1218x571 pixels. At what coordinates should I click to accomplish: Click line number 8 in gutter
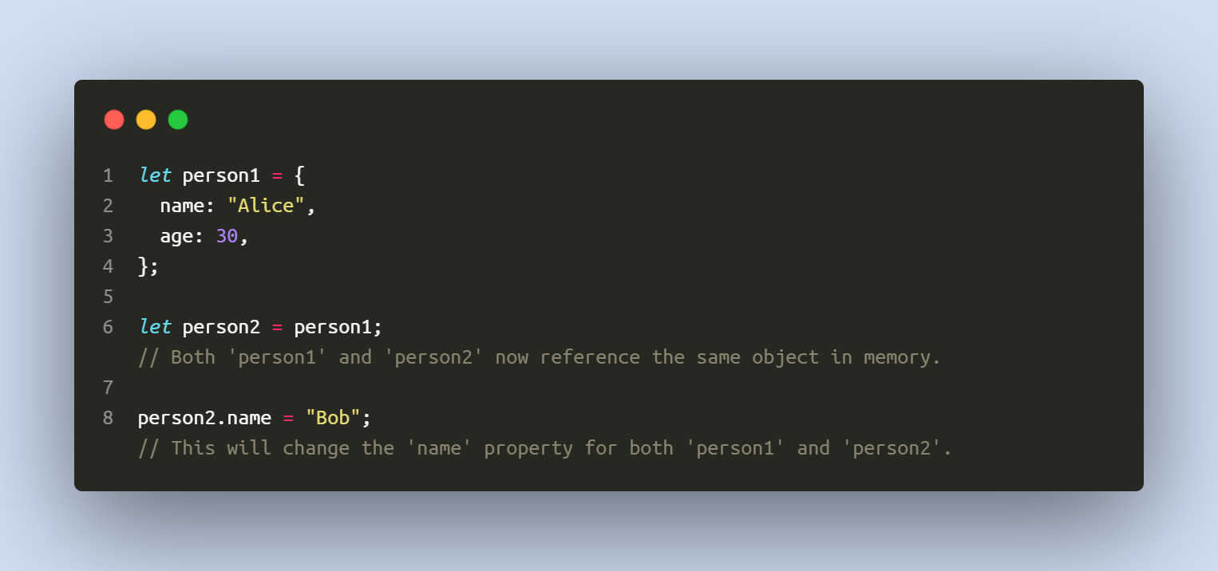click(108, 418)
